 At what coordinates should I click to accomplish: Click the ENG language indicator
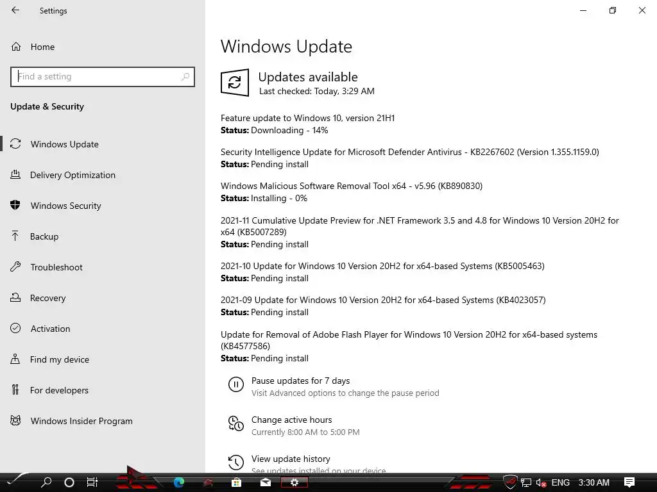click(x=561, y=482)
